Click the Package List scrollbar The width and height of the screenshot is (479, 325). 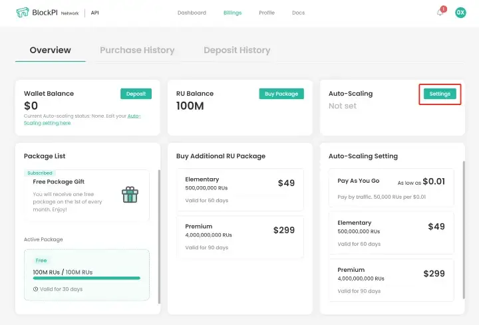coord(159,237)
